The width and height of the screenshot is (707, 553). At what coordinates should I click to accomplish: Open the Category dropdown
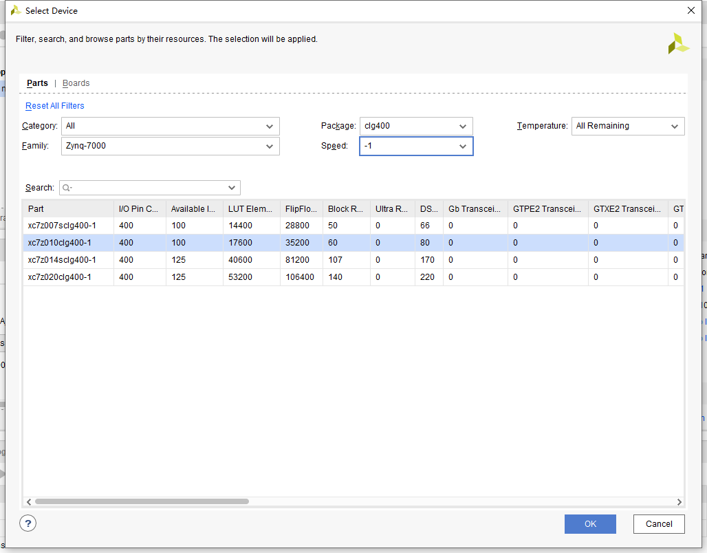coord(171,127)
